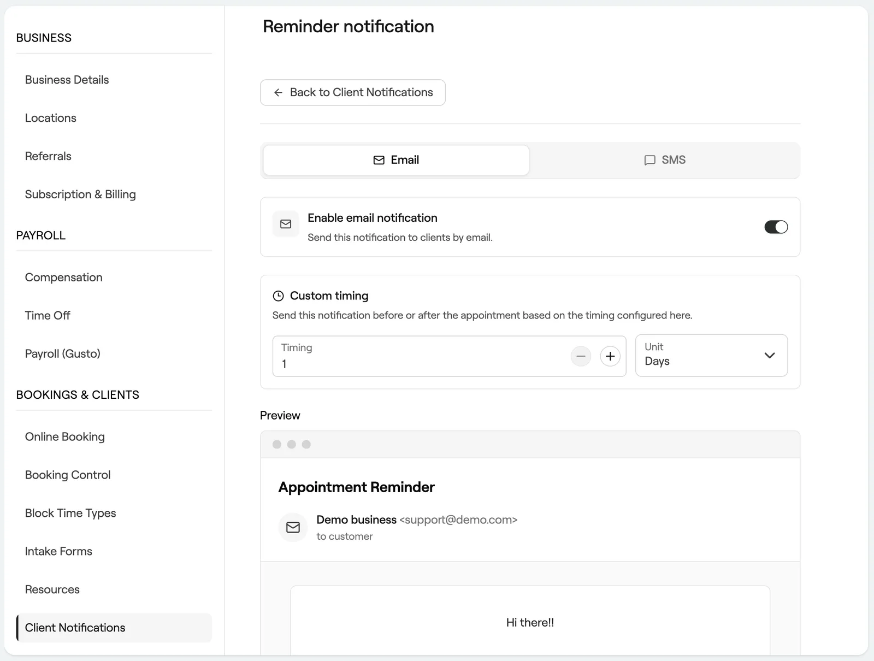Click the support@demo.com sender address
Viewport: 874px width, 661px height.
coord(458,520)
